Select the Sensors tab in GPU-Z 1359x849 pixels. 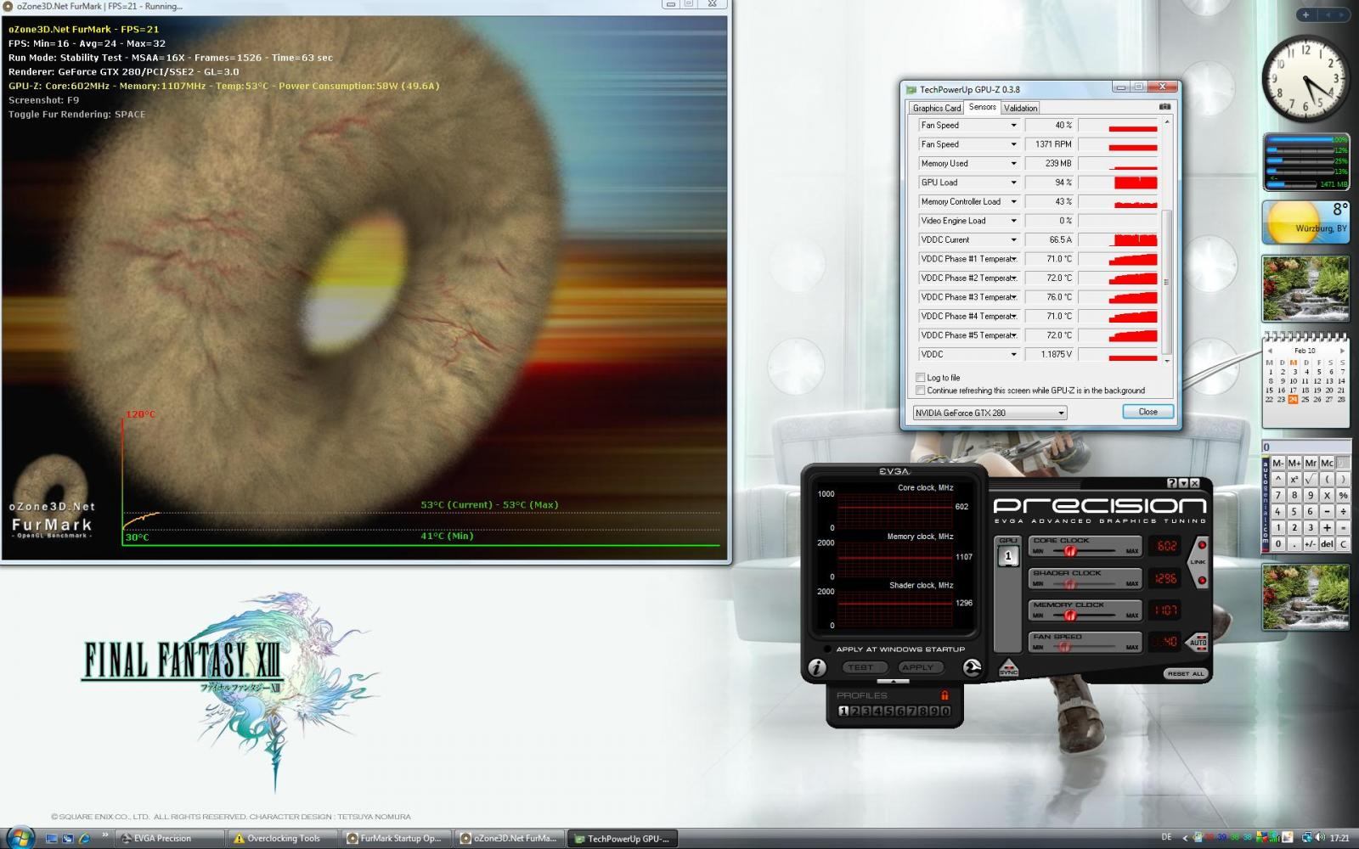pyautogui.click(x=983, y=107)
